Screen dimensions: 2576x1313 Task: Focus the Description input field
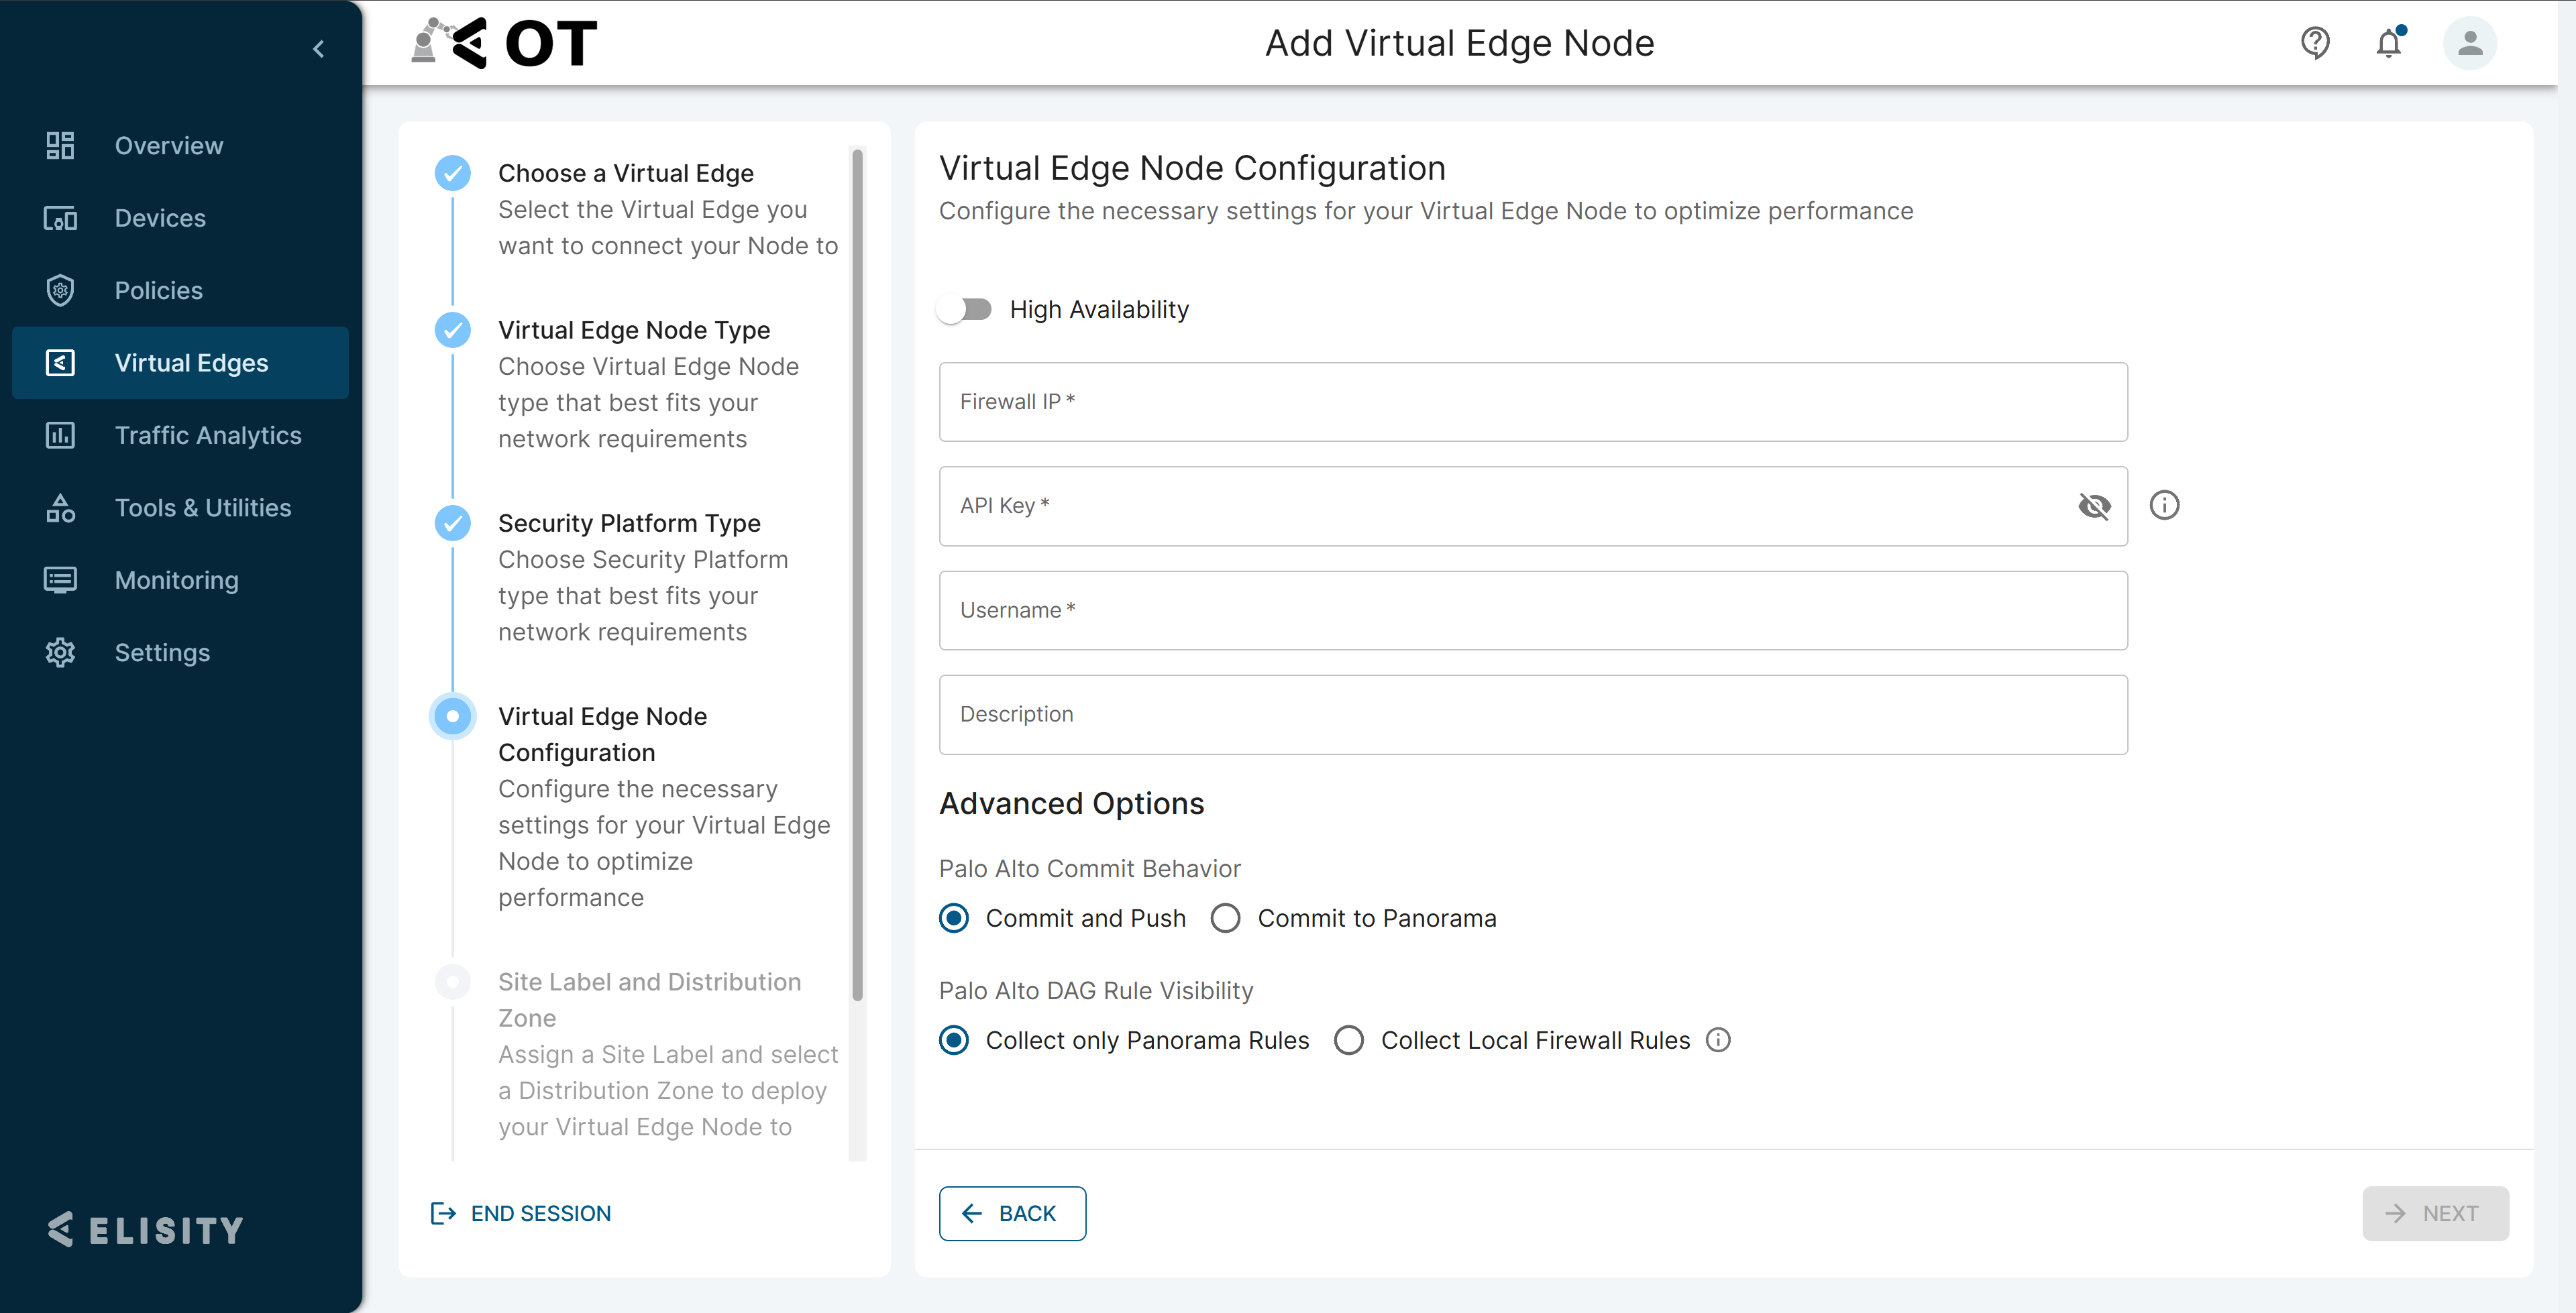coord(1533,714)
